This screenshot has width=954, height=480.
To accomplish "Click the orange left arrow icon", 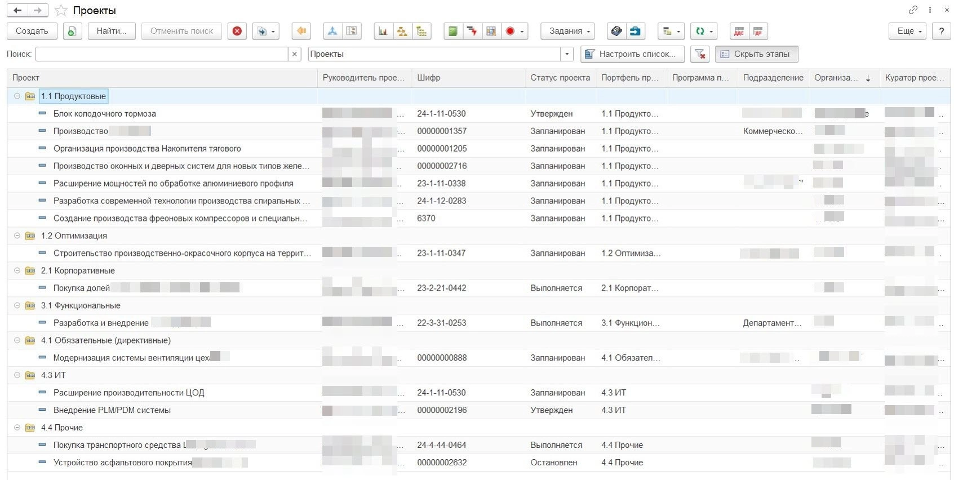I will (301, 32).
